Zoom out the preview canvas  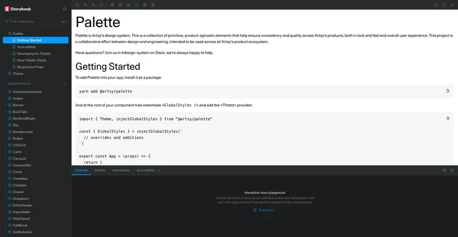(x=93, y=5)
